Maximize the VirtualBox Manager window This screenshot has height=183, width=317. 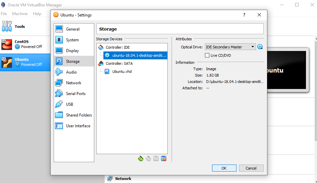click(297, 5)
